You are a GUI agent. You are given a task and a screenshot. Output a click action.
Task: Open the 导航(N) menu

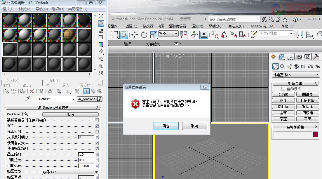(42, 9)
